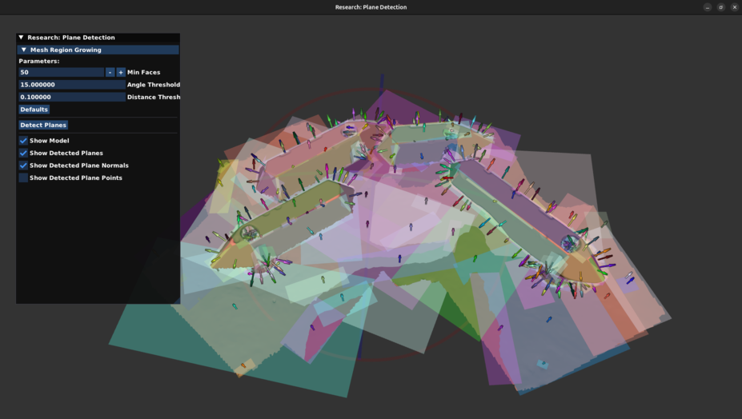Collapse the Research: Plane Detection panel arrow

click(x=22, y=38)
